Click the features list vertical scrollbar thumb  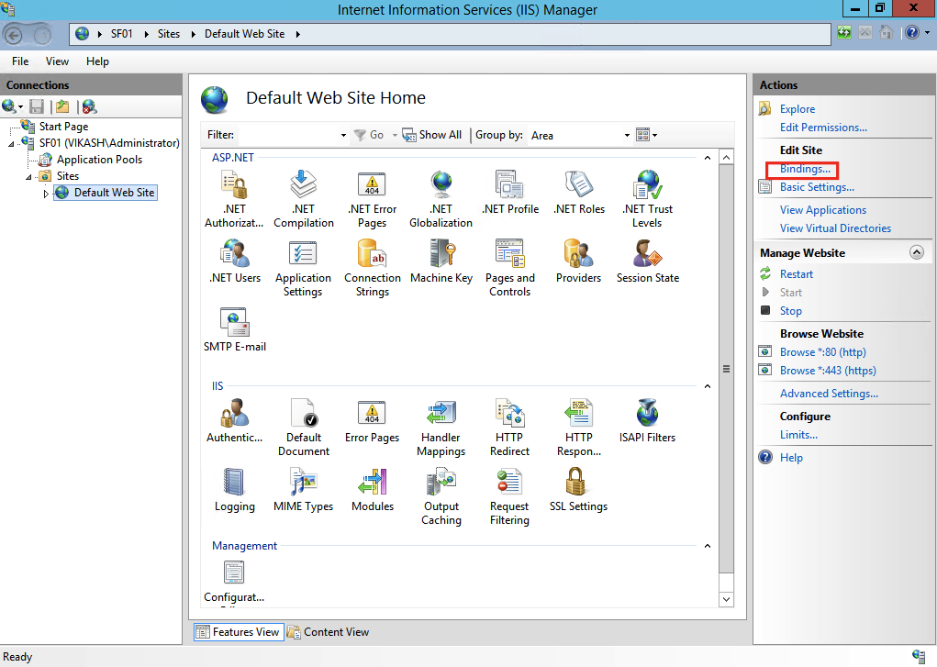(x=726, y=369)
